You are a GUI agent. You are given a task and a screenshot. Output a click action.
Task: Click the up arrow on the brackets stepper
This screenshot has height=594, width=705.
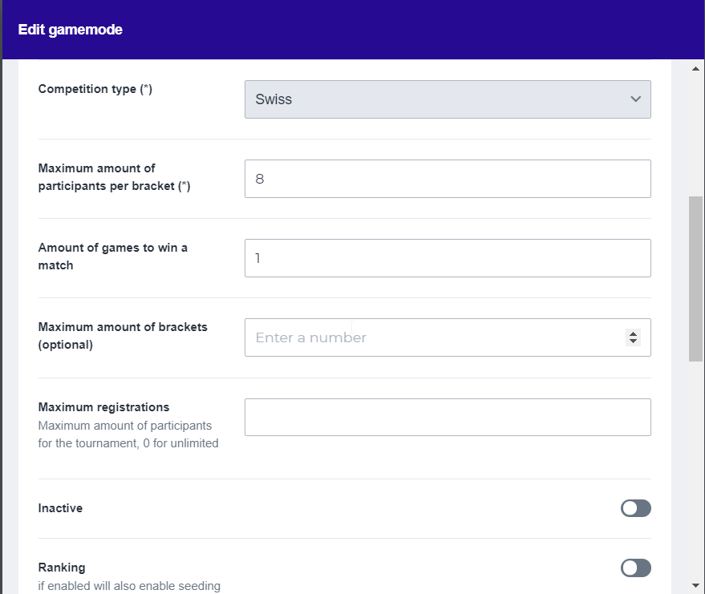coord(634,333)
